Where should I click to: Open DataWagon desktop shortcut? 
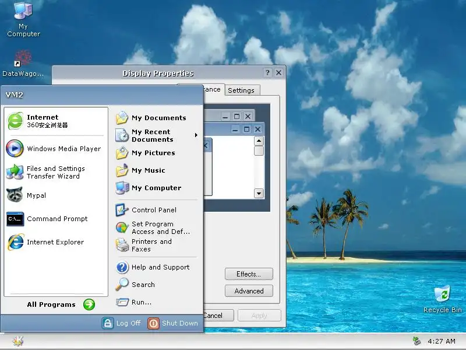coord(23,58)
